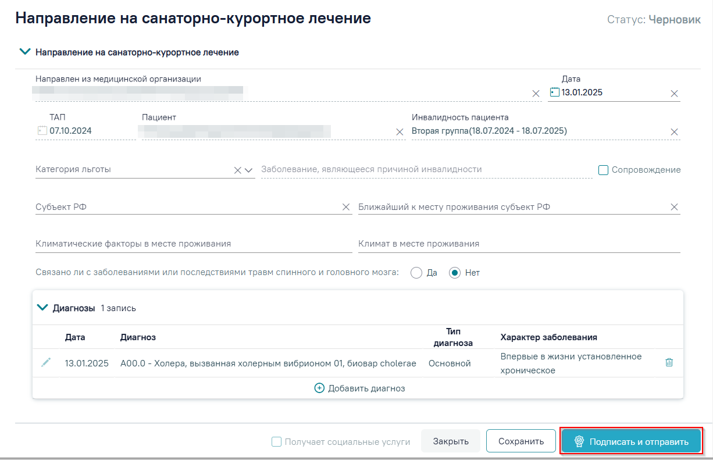Open the calendar for the Дата field

coord(554,92)
